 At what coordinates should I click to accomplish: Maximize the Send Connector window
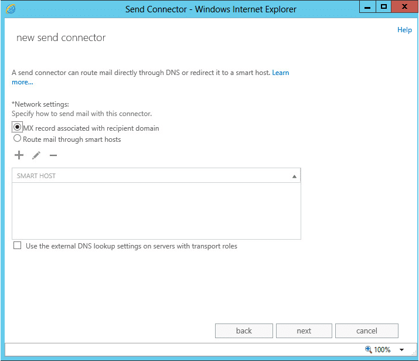coord(384,7)
